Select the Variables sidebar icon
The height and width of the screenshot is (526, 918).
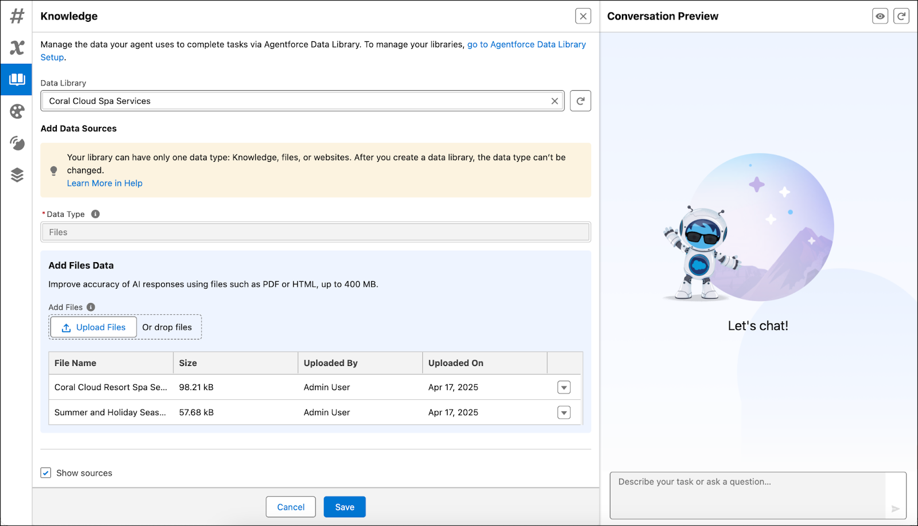click(x=16, y=48)
